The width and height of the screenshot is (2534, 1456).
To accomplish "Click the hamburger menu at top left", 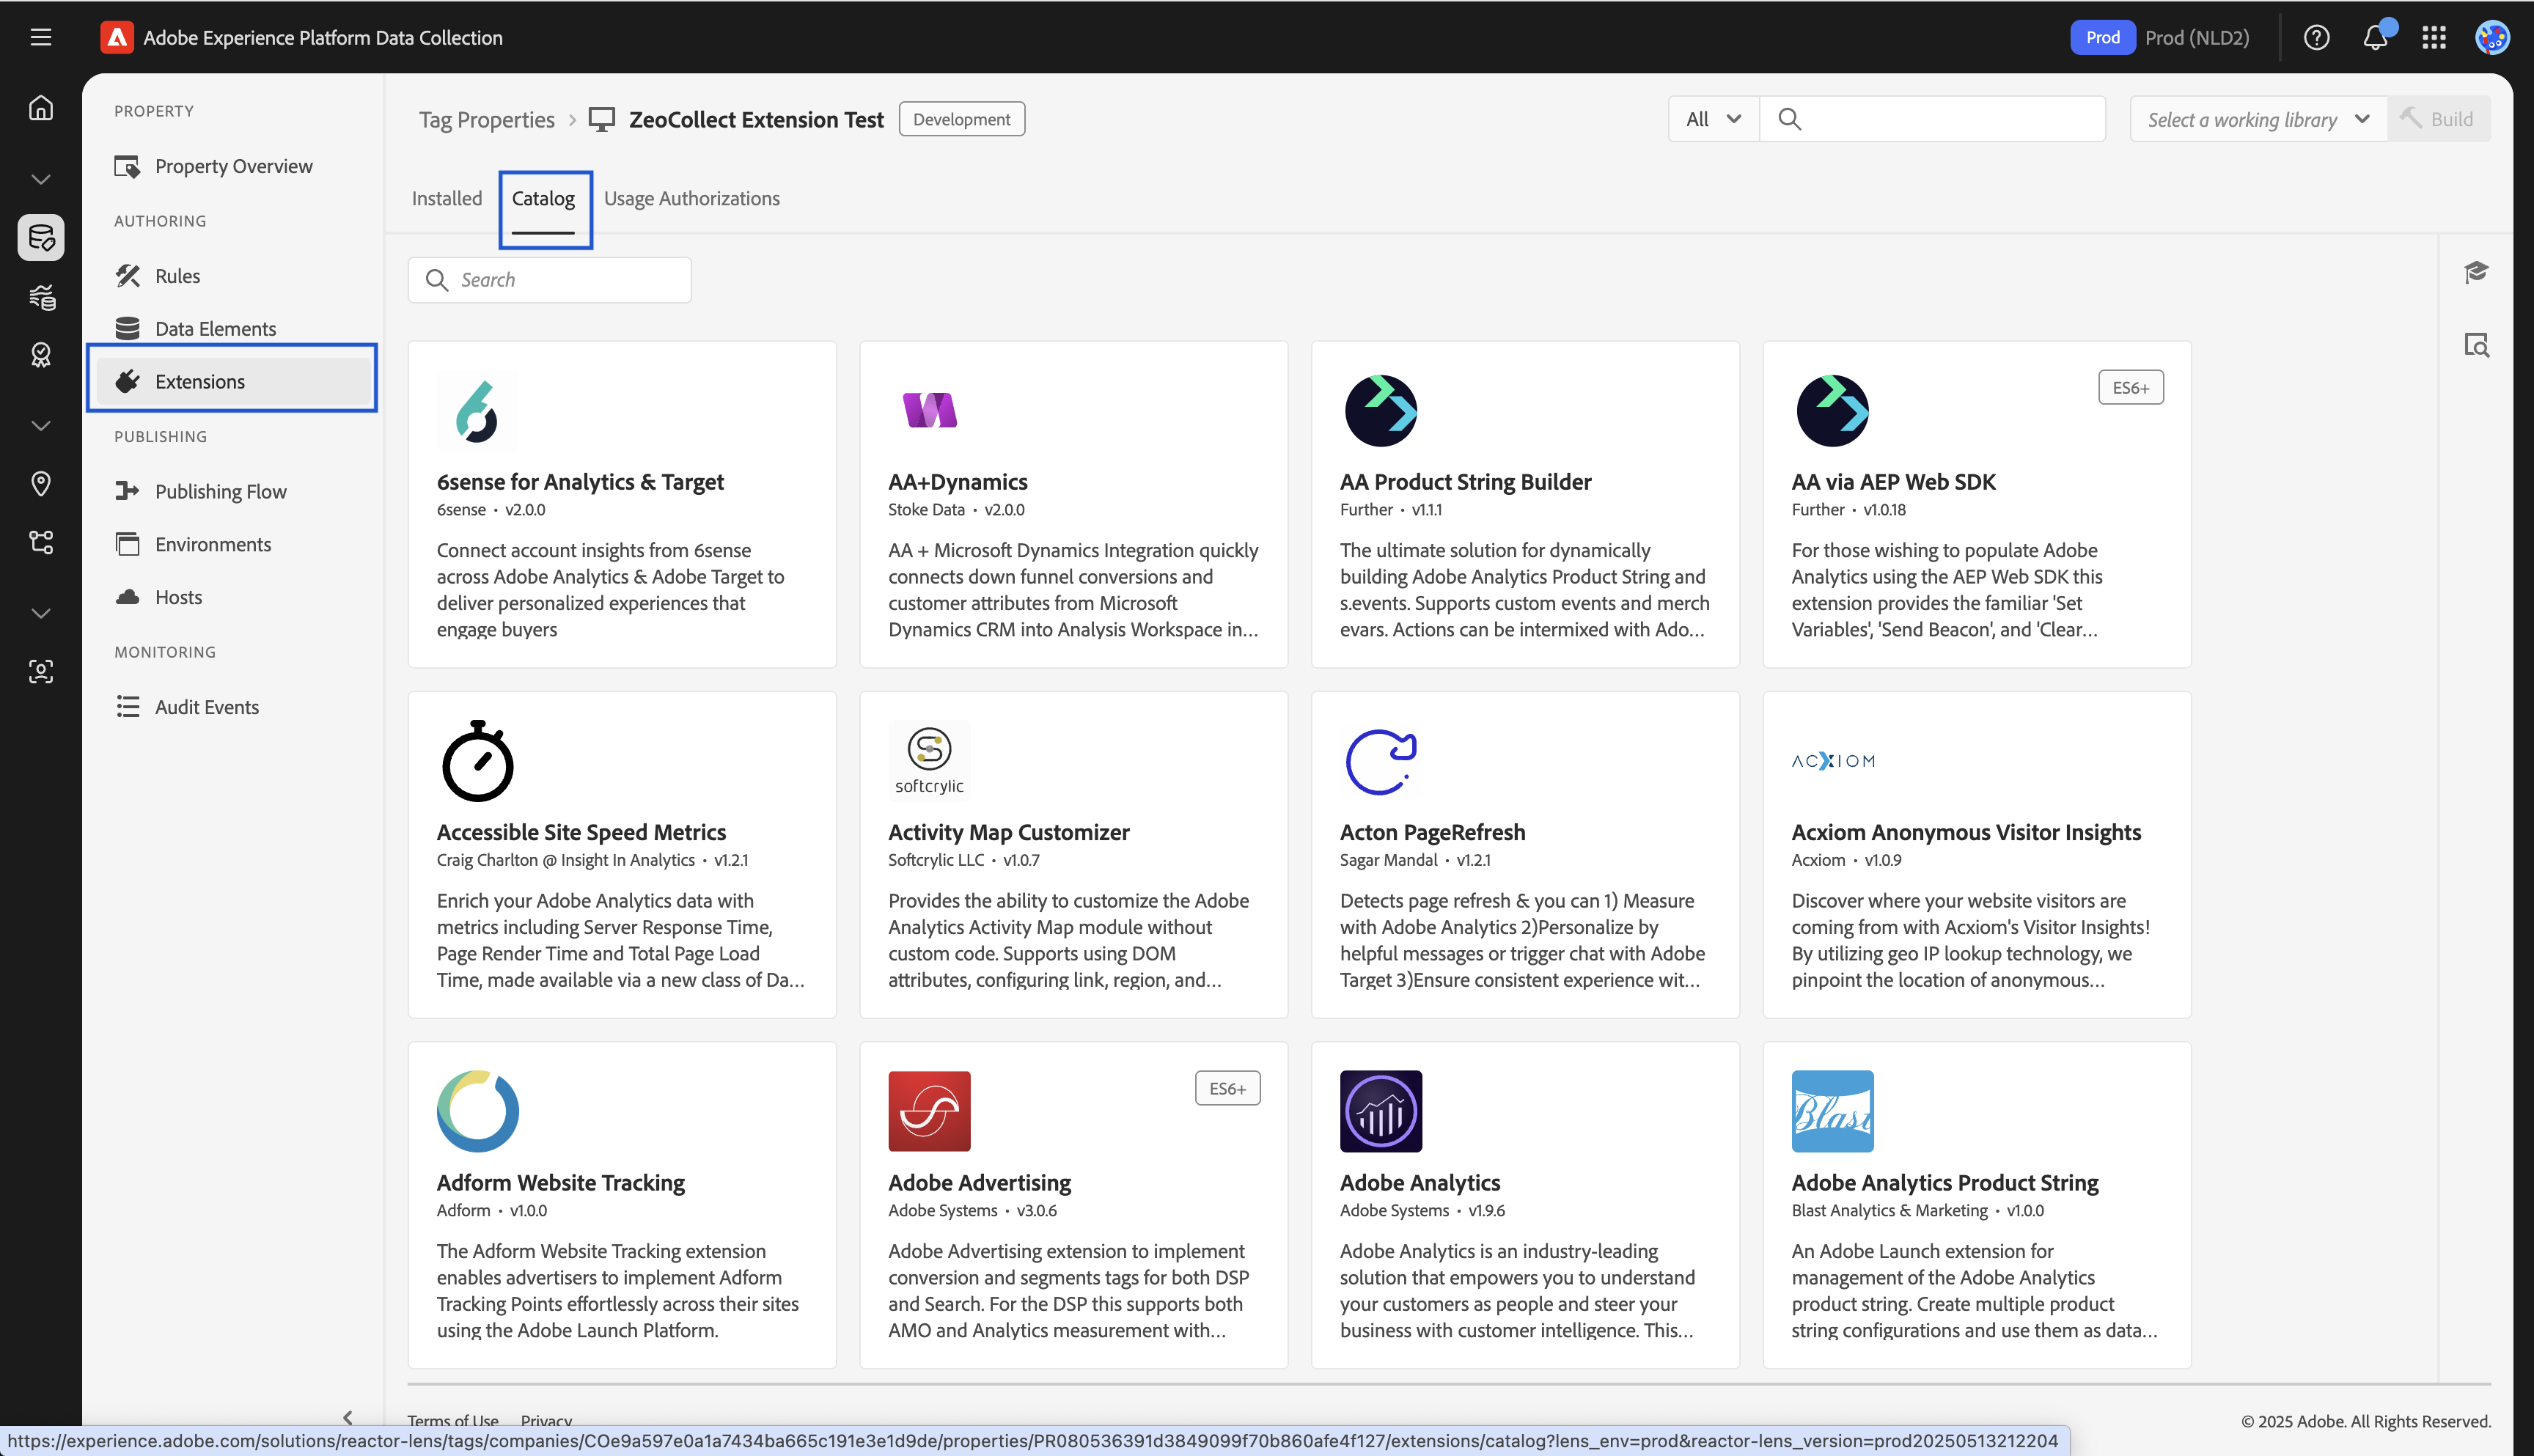I will [40, 37].
